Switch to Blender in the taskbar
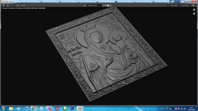 (80, 108)
